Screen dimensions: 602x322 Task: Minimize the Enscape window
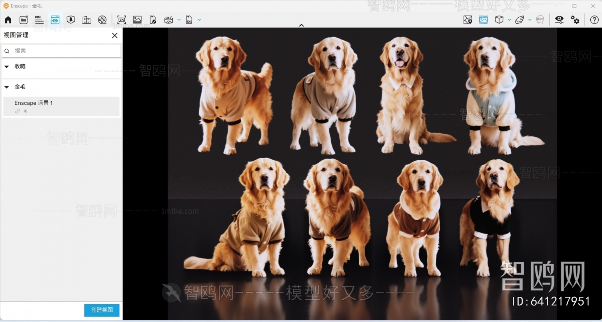tap(556, 6)
